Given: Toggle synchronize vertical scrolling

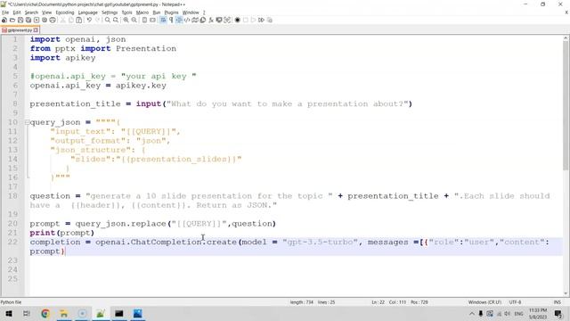Looking at the screenshot, I should [144, 20].
